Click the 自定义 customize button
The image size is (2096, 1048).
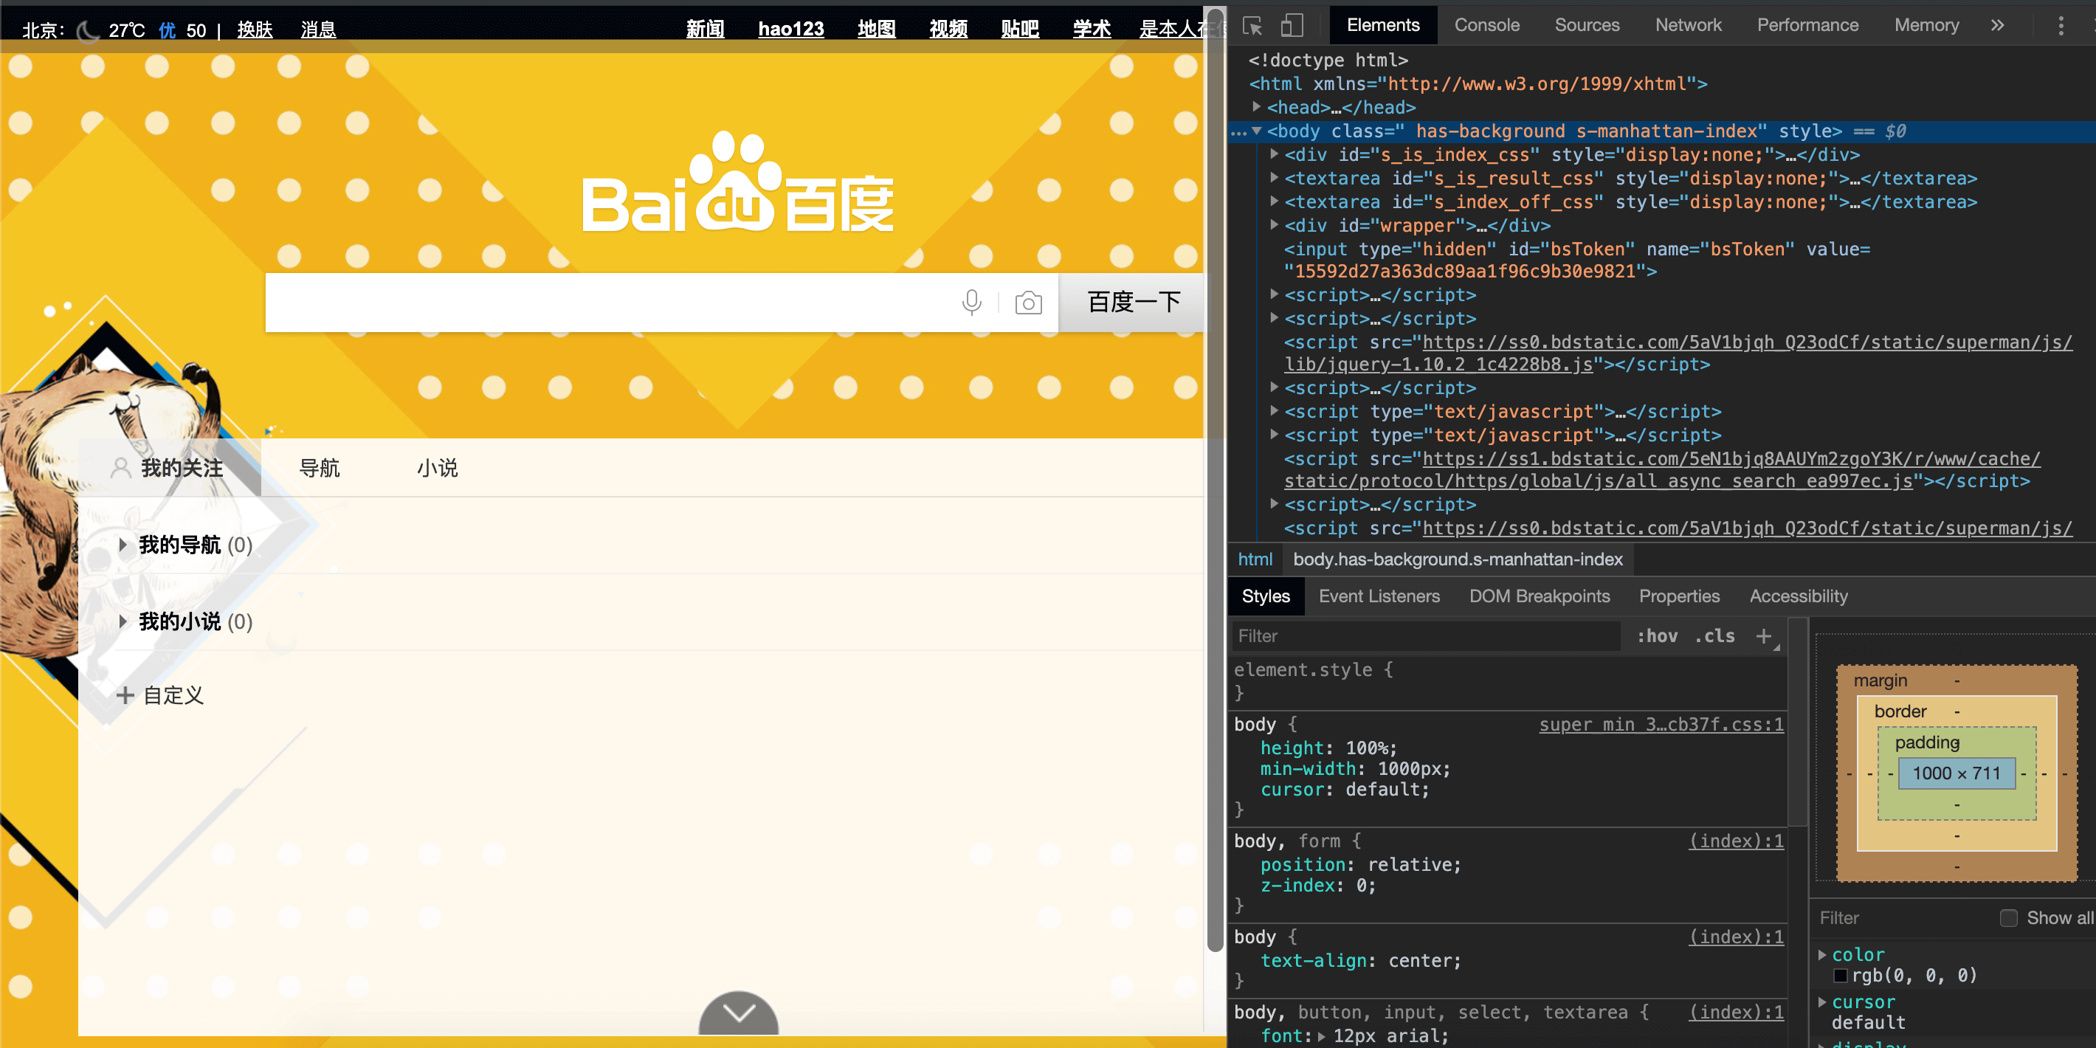(160, 696)
